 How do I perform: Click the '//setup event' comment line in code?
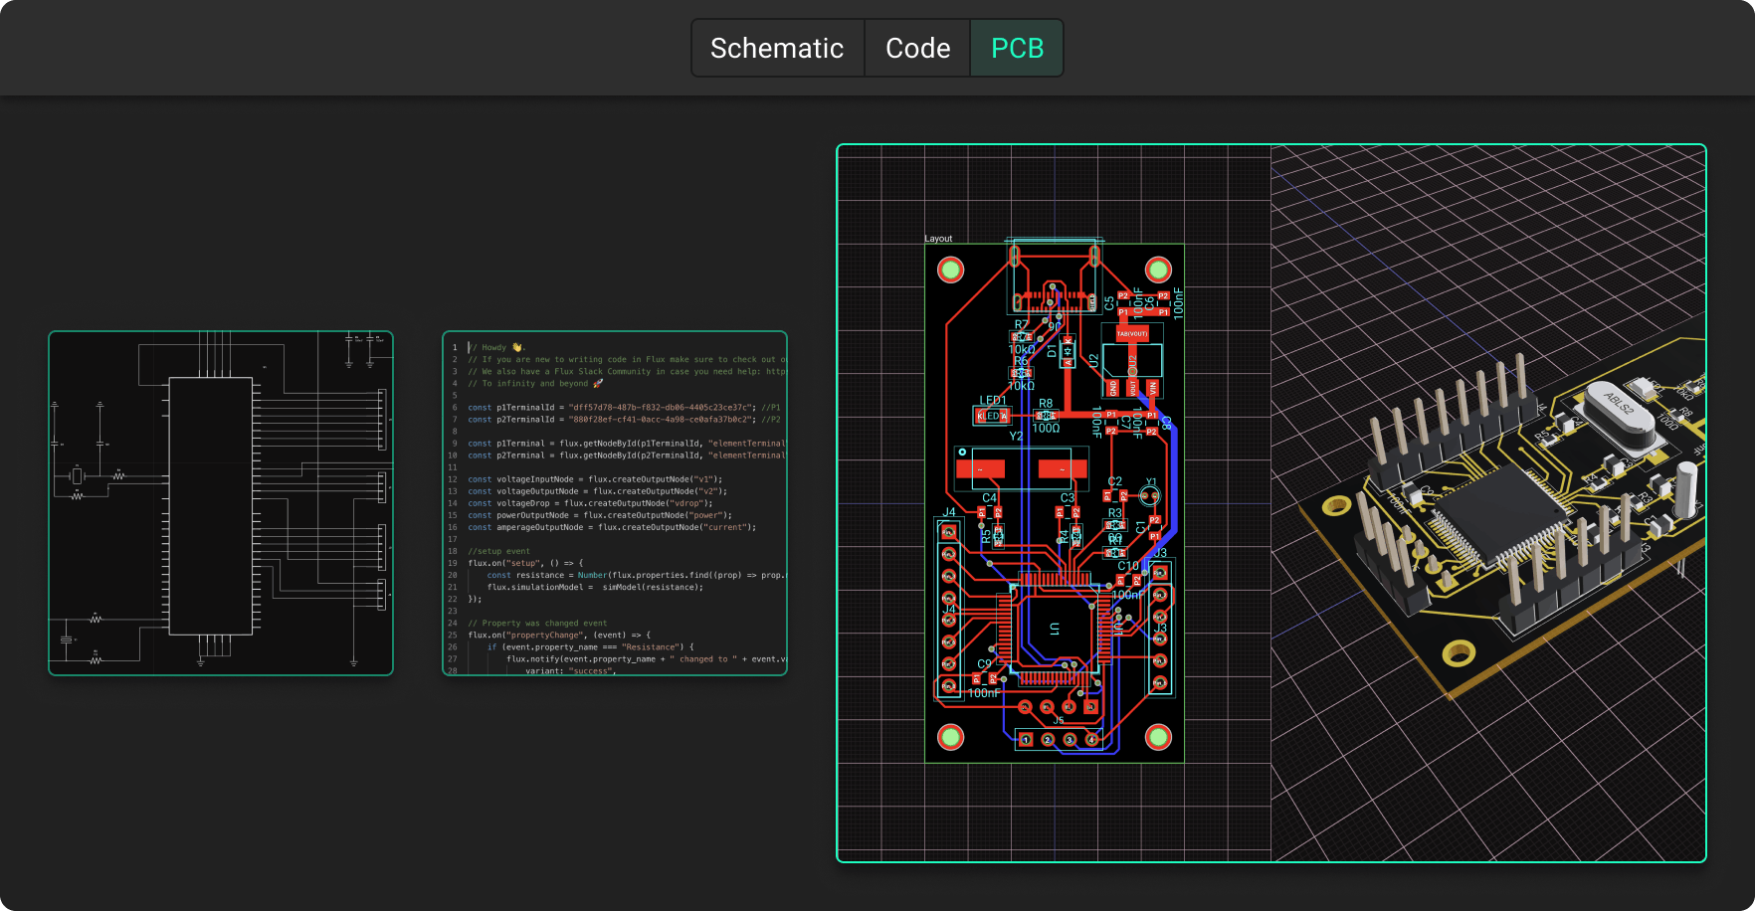coord(498,551)
